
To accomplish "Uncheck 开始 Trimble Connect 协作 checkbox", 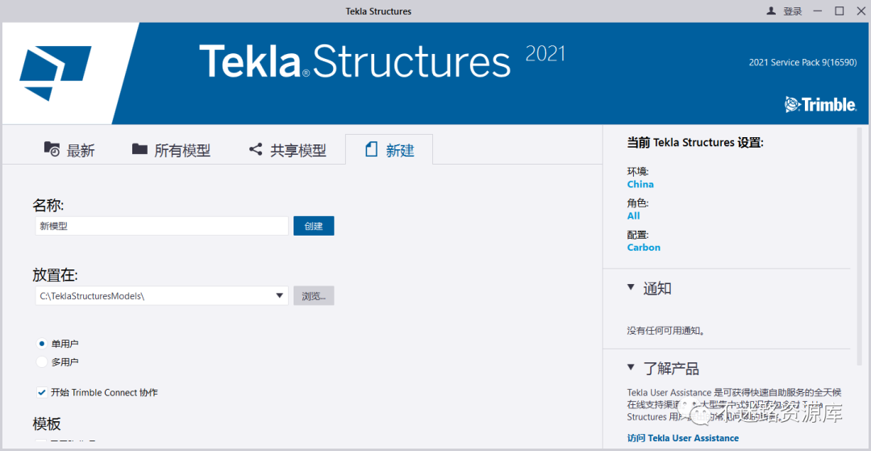I will (42, 392).
